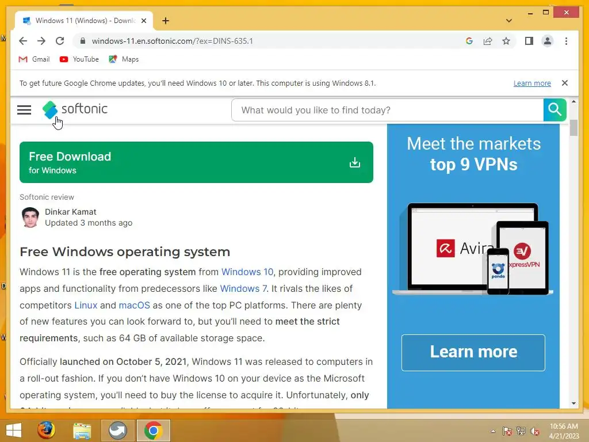Click scrollbar up arrow
Screen dimensions: 589x442
[573, 101]
